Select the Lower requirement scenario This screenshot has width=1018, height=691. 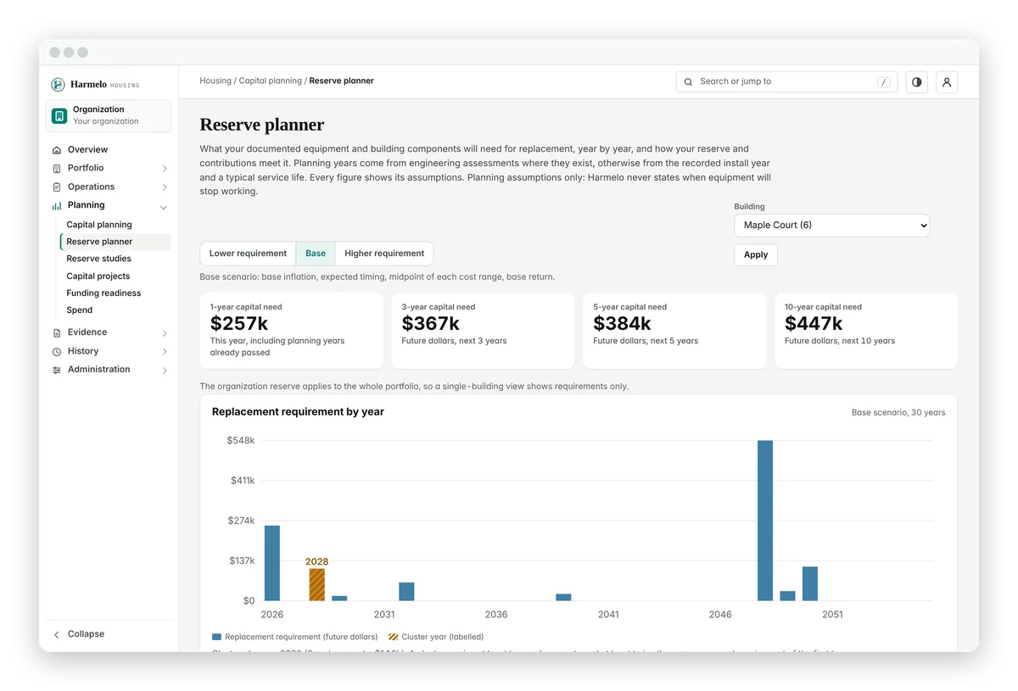[x=248, y=254]
